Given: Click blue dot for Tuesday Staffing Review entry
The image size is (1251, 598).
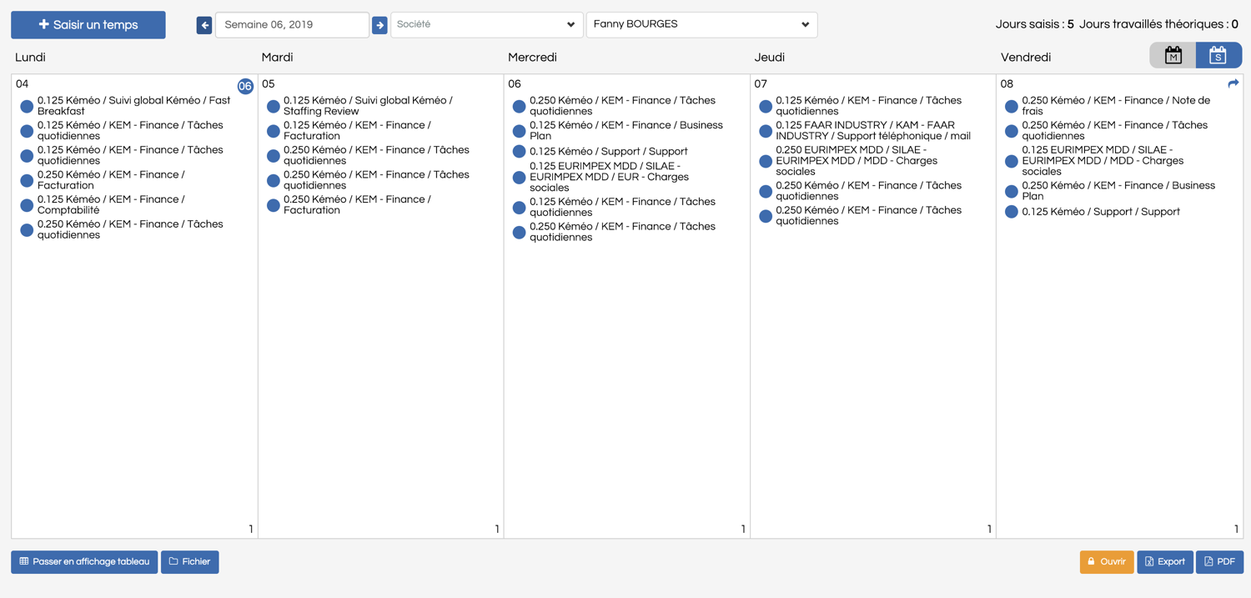Looking at the screenshot, I should [273, 106].
